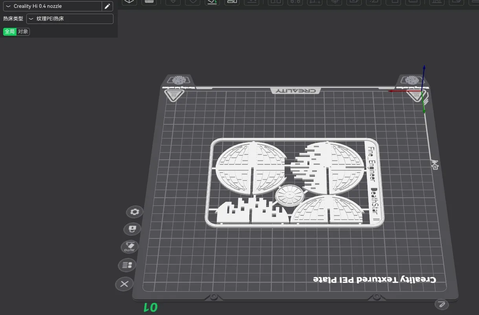Click the 热床类型 label
This screenshot has width=479, height=315.
(x=13, y=19)
